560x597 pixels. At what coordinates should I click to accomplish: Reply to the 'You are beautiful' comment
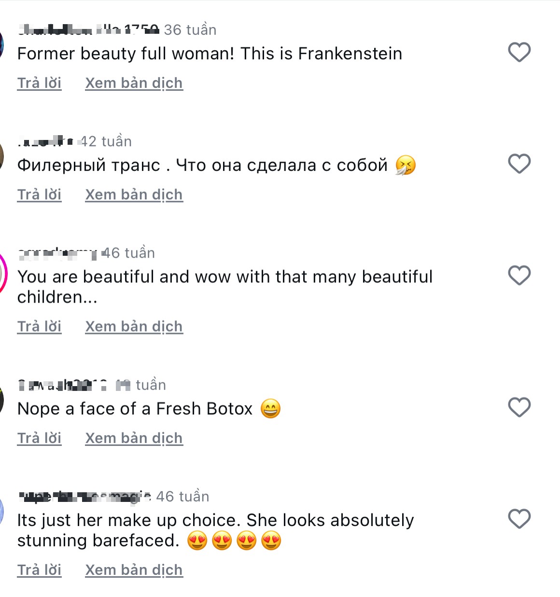[39, 326]
